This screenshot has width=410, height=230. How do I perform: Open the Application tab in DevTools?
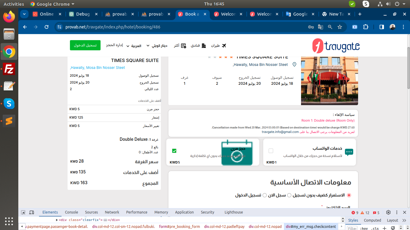(184, 212)
